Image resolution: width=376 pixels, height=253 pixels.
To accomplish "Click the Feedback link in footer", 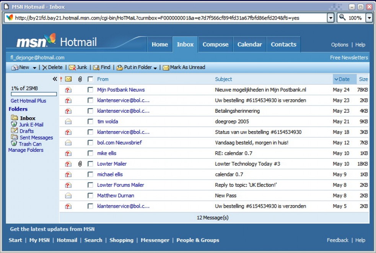I will tap(337, 240).
